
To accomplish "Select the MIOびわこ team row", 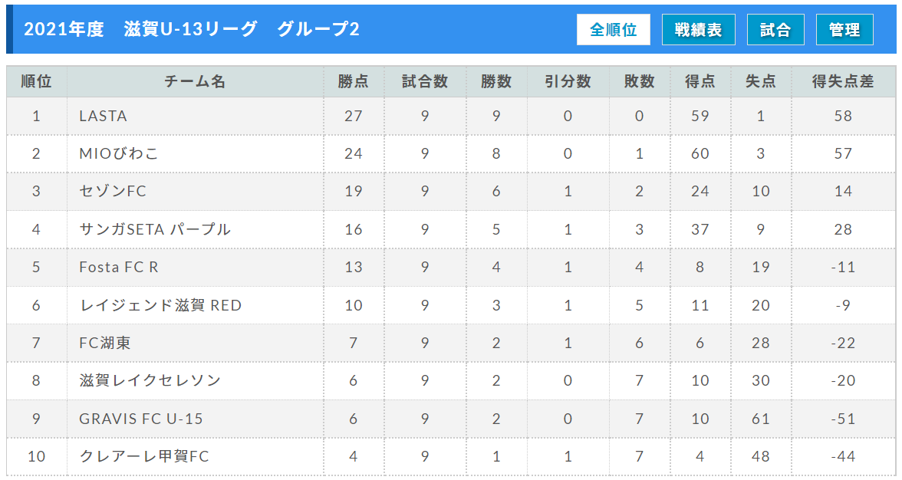I will (451, 153).
